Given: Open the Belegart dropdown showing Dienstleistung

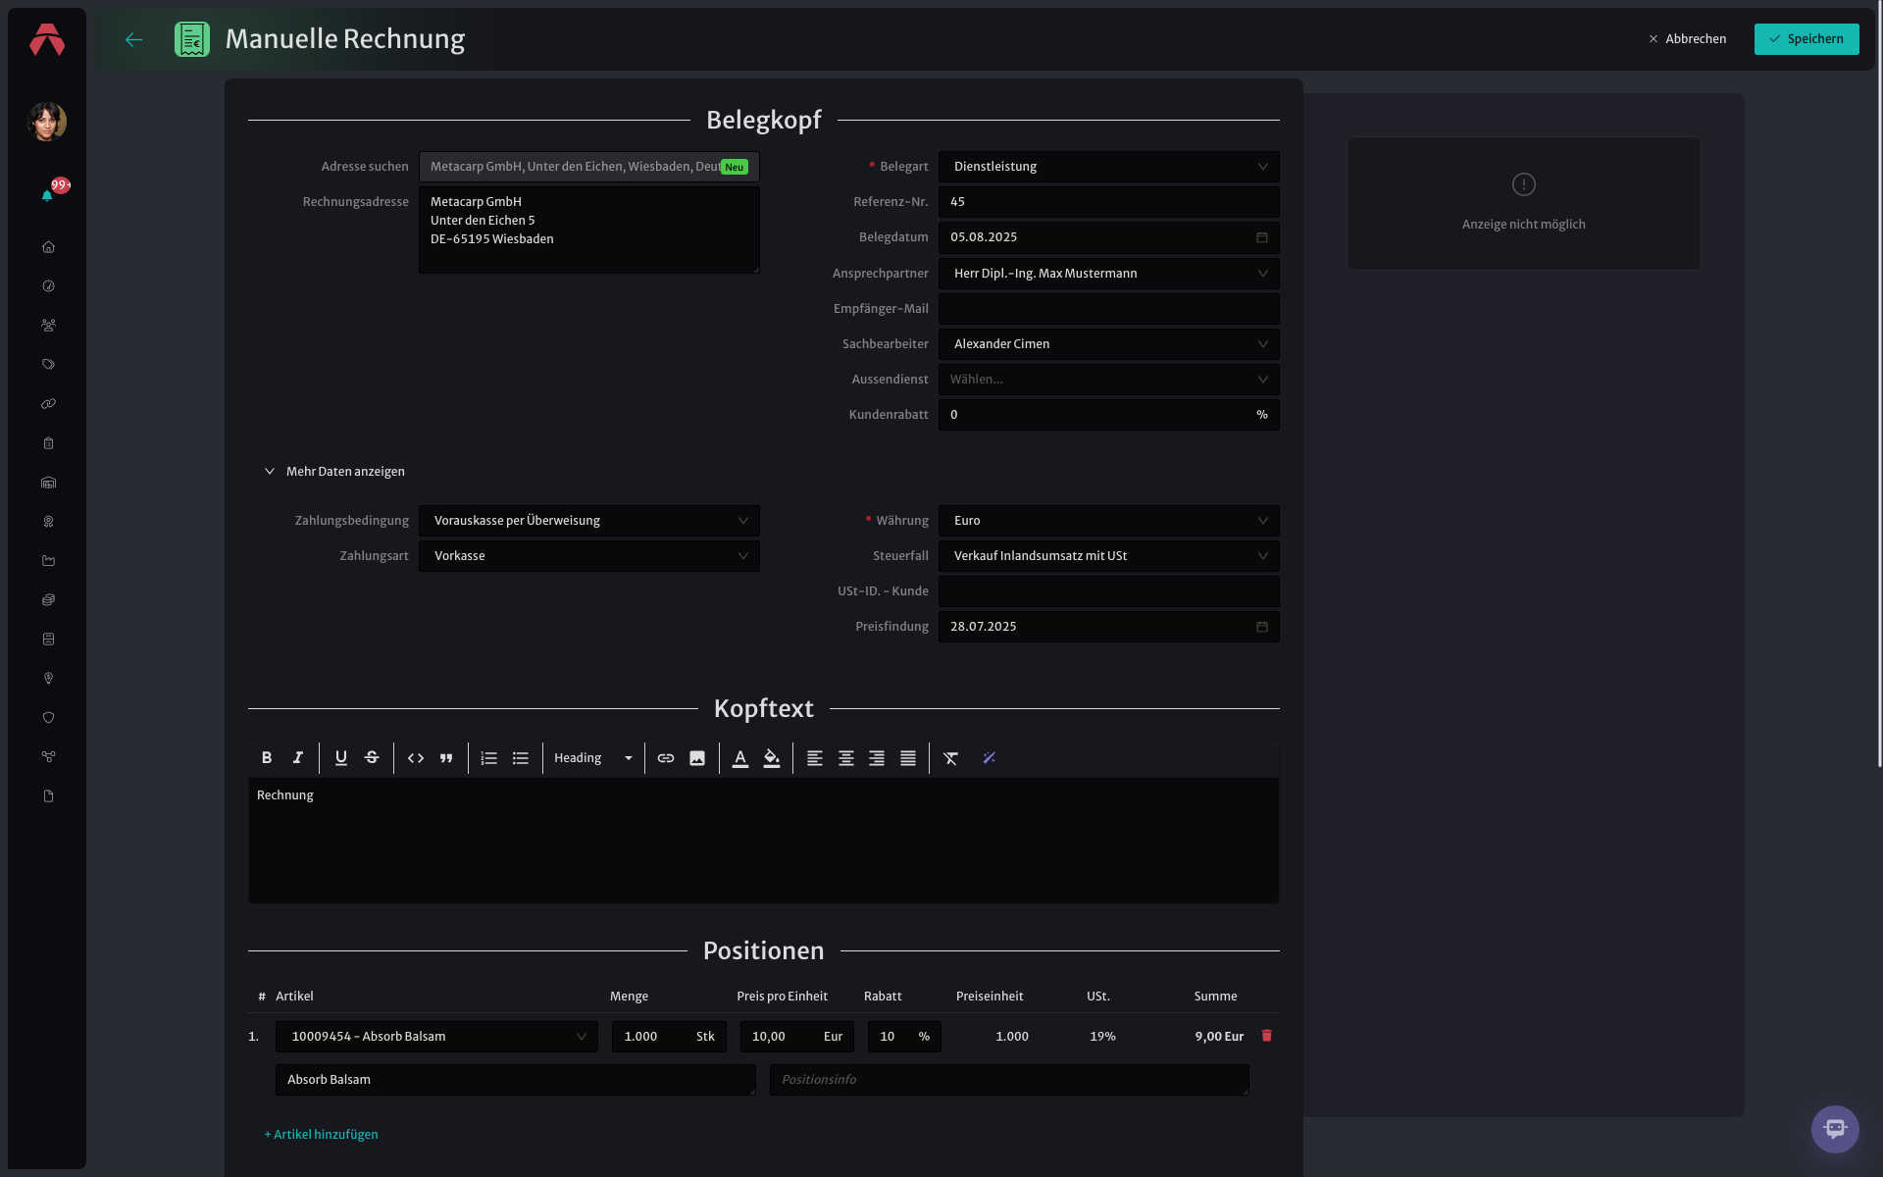Looking at the screenshot, I should pyautogui.click(x=1108, y=167).
